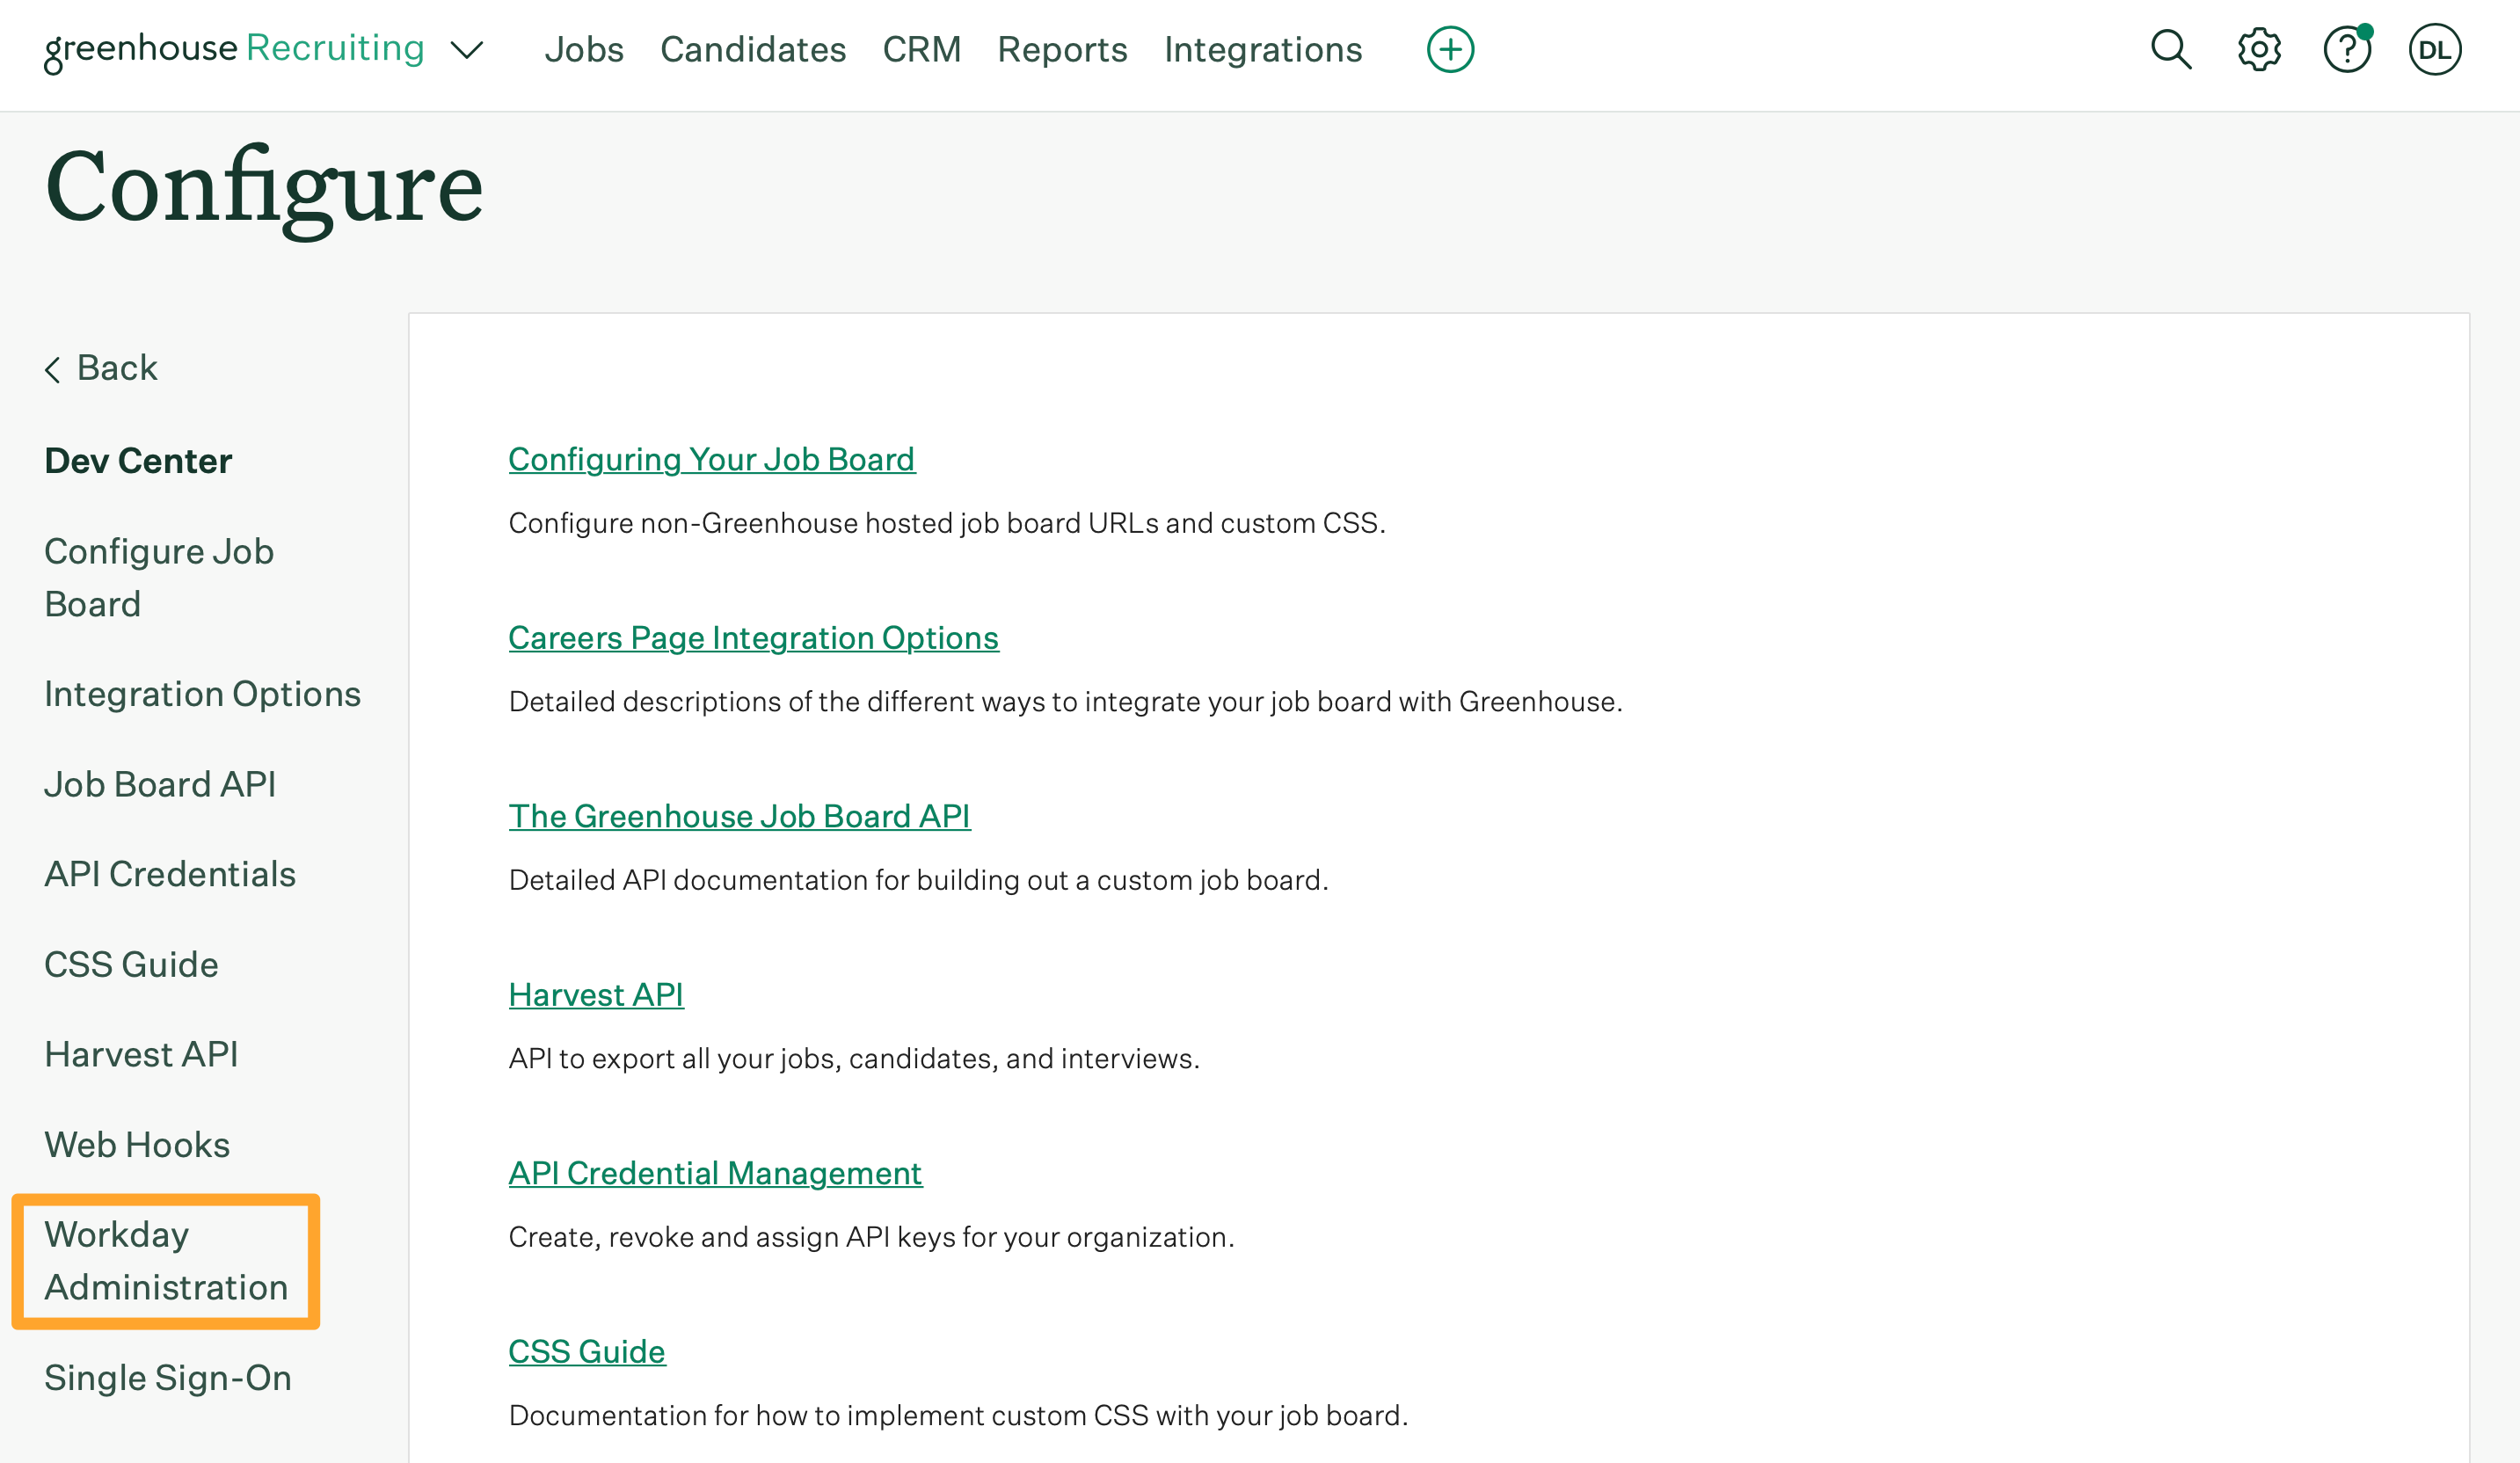
Task: Open the settings gear icon
Action: point(2257,48)
